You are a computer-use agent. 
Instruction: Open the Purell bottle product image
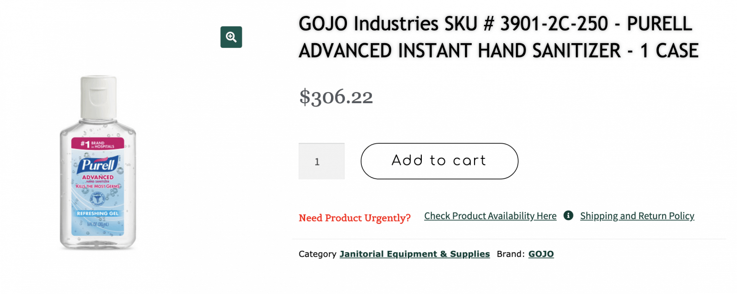point(98,163)
